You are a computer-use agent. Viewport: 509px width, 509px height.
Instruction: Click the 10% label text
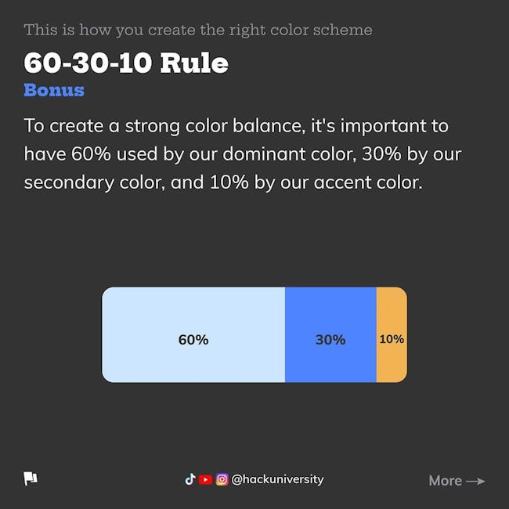click(392, 339)
